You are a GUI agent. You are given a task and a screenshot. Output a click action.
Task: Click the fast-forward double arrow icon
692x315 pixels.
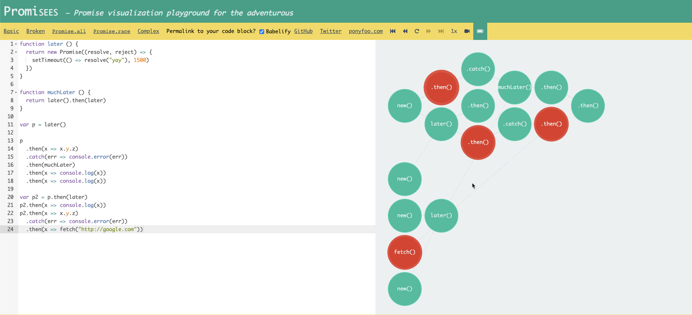tap(429, 31)
